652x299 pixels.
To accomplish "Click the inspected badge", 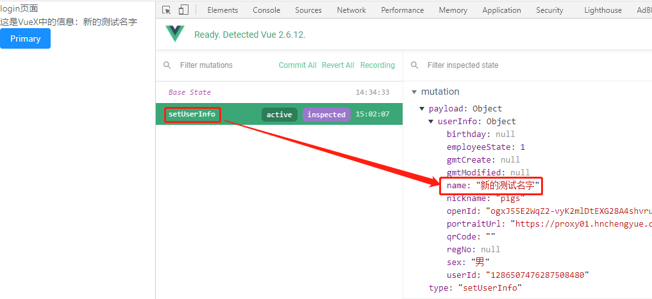I will [326, 115].
